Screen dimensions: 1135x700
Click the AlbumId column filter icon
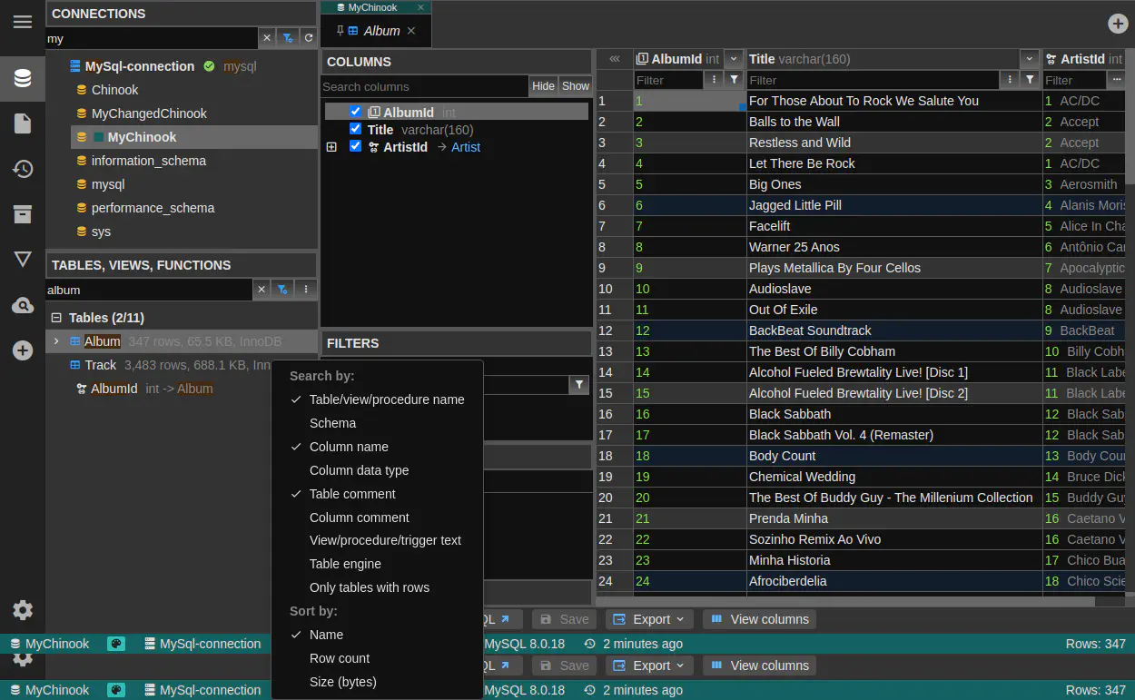tap(735, 80)
